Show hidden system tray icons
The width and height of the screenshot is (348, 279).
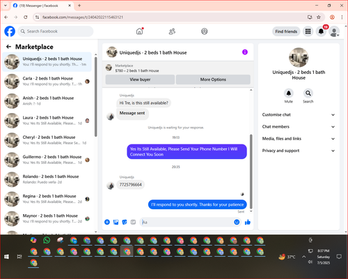click(x=303, y=257)
